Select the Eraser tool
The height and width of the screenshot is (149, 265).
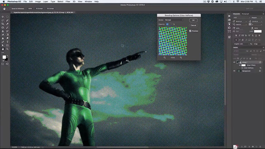tap(3, 35)
